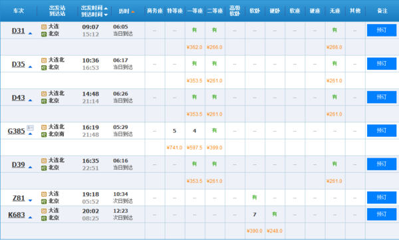Open train number link D39
This screenshot has height=240, width=399.
coord(19,165)
